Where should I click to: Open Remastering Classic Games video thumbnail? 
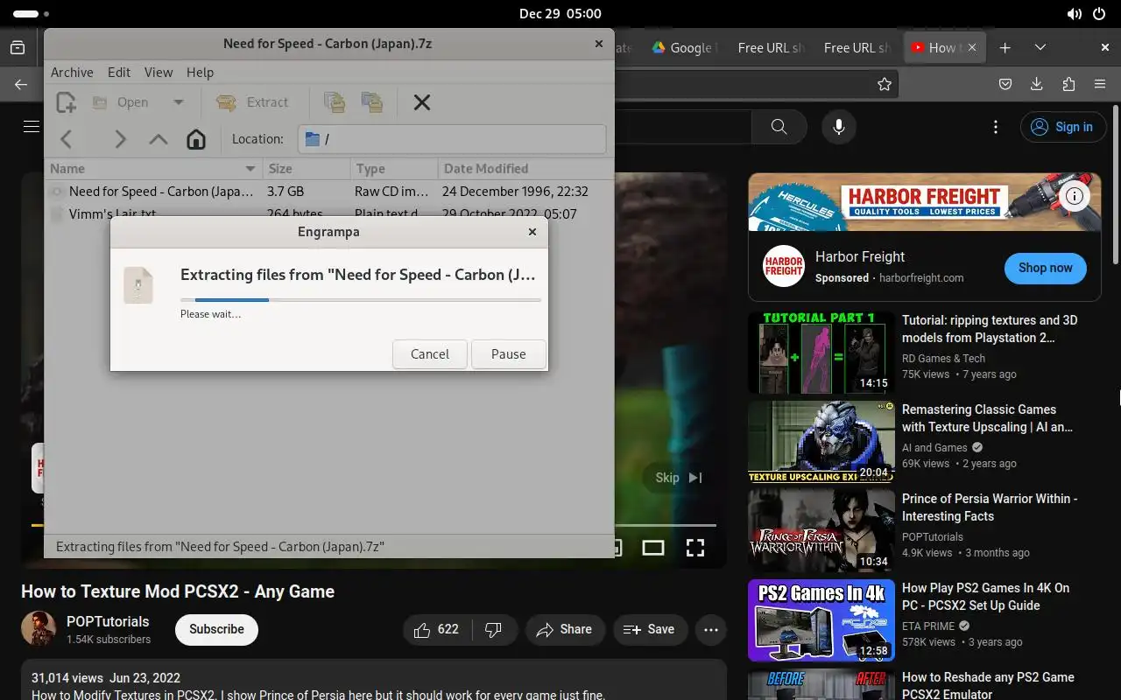point(821,442)
